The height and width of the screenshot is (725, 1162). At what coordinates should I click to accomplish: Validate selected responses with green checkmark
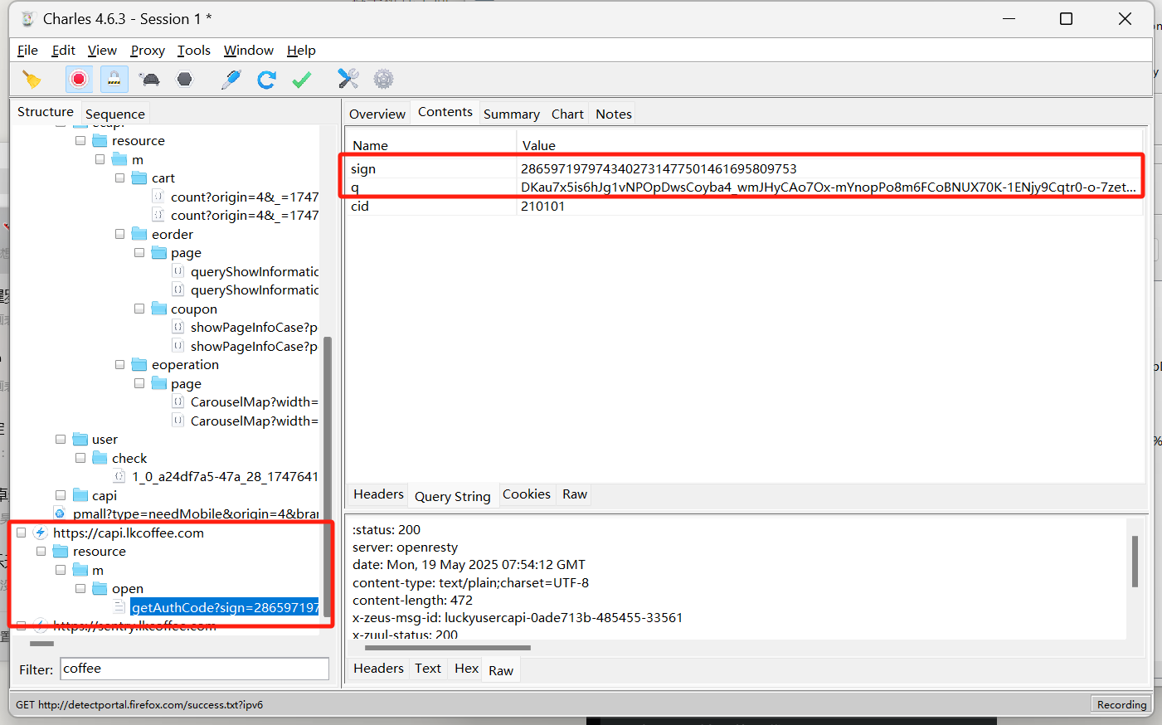point(302,79)
